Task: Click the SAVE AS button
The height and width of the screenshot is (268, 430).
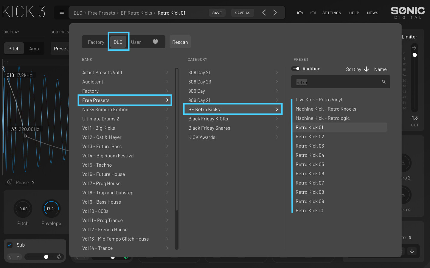Action: (243, 13)
